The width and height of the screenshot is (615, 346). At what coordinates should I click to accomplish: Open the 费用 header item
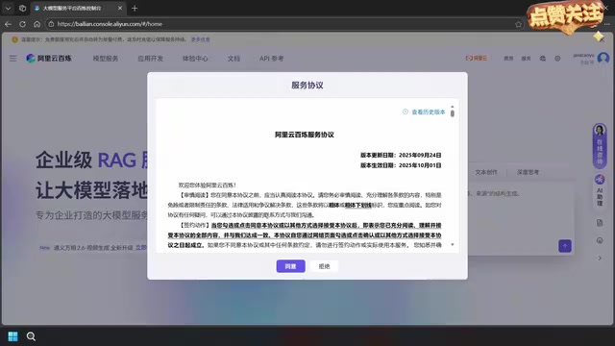click(x=508, y=58)
